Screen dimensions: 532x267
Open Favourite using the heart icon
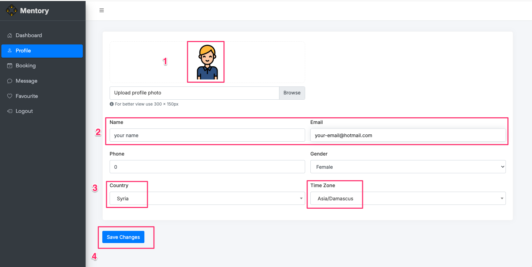(9, 96)
